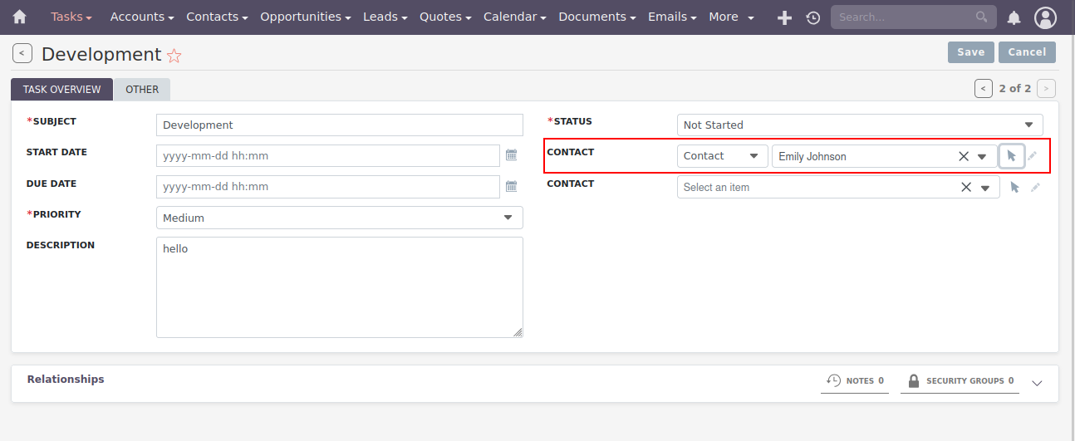
Task: Mark Development as favorite with the star
Action: click(x=174, y=56)
